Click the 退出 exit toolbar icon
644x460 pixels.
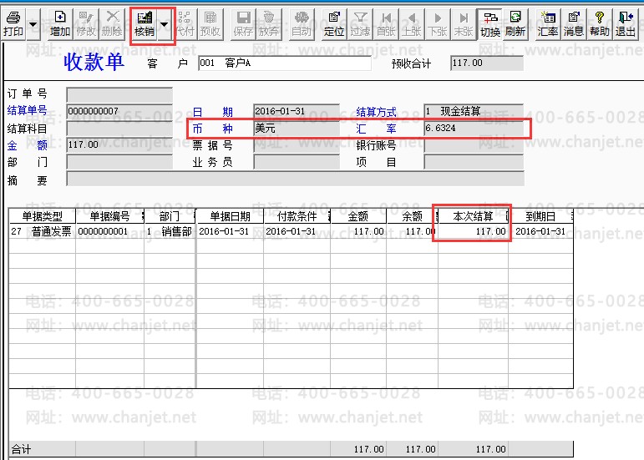[x=626, y=24]
